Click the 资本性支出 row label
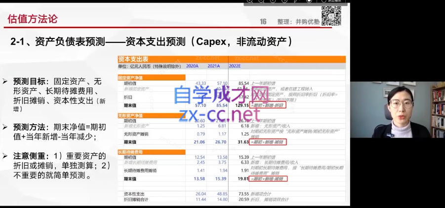 (x=134, y=194)
